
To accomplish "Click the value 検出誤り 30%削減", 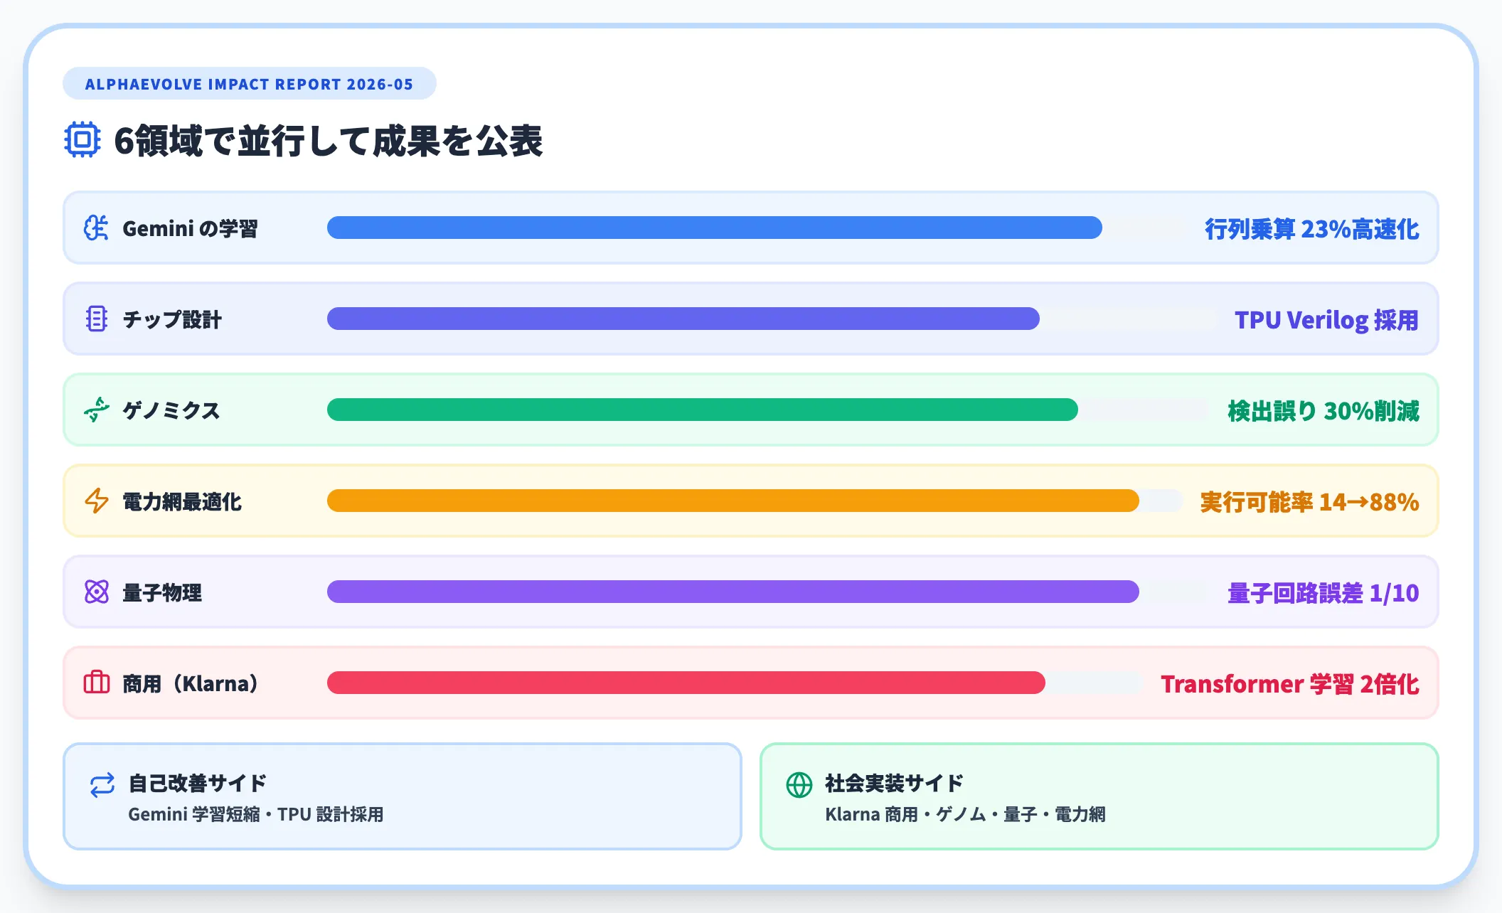I will [x=1323, y=411].
